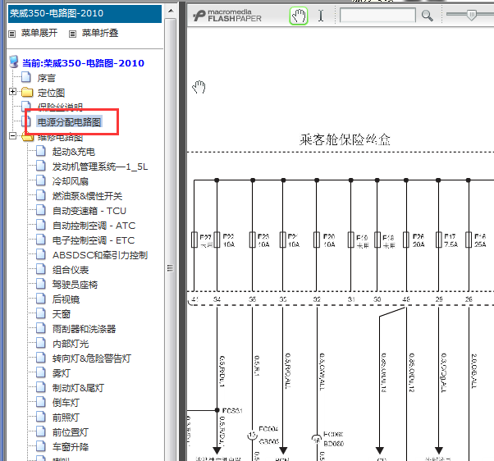Click page icon beside 发动机管理系统—1_5L

point(41,166)
